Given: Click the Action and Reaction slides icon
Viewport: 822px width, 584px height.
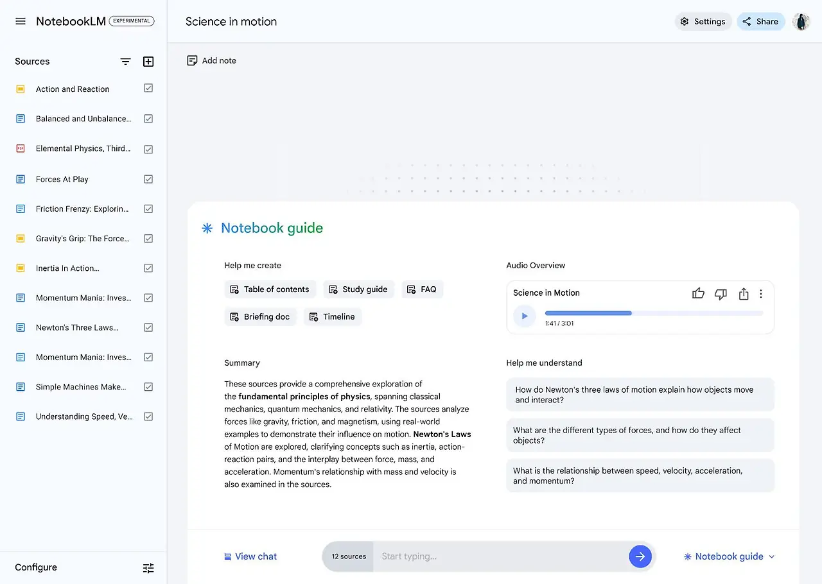Looking at the screenshot, I should click(21, 89).
